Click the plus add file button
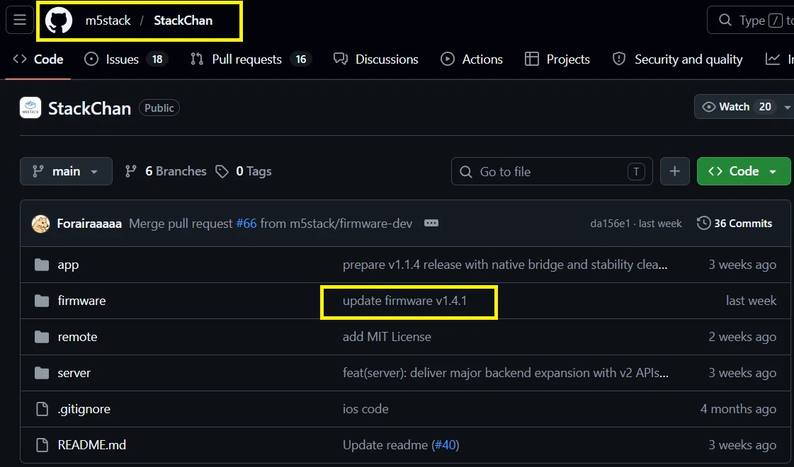This screenshot has height=467, width=794. click(674, 171)
